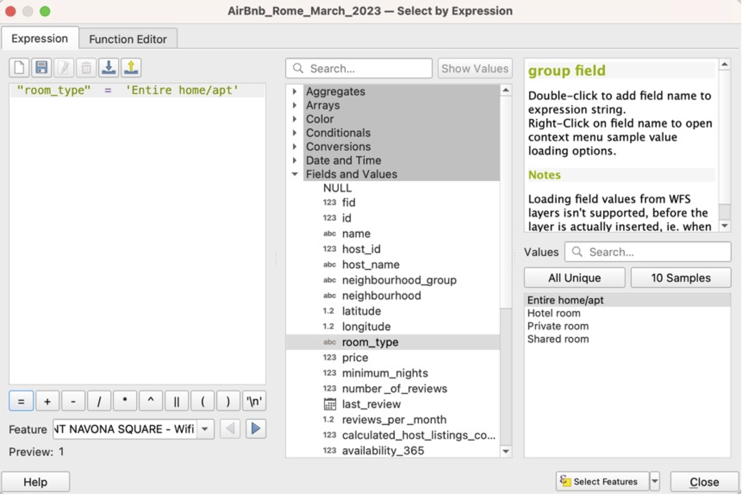Expand the Conversions function group
This screenshot has height=495, width=742.
point(295,147)
